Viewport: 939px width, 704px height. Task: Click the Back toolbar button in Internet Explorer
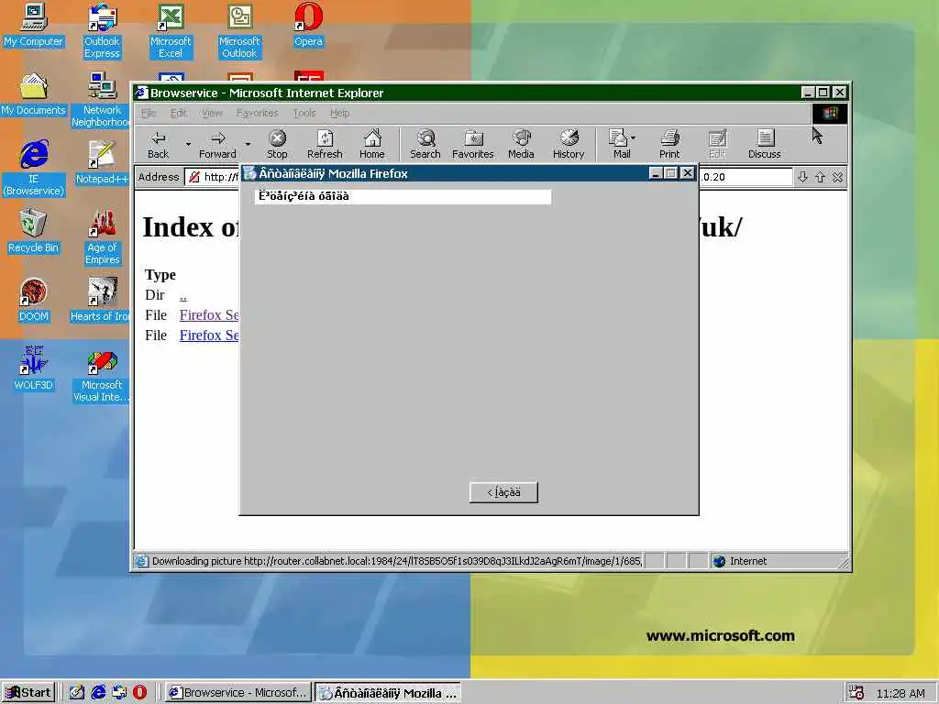[x=158, y=145]
